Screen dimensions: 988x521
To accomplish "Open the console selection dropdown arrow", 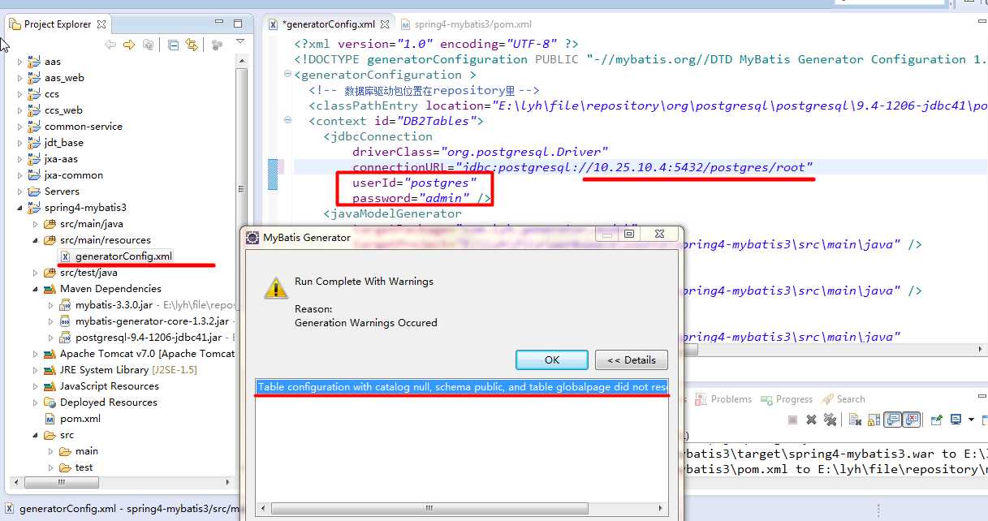I will click(972, 420).
